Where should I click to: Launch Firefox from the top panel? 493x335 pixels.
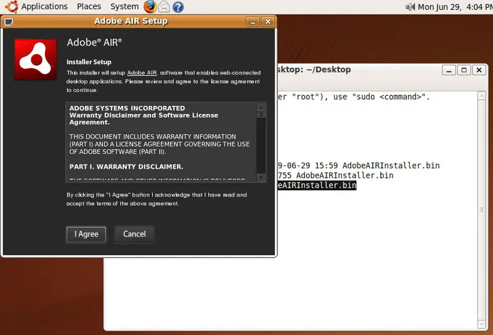[x=150, y=7]
